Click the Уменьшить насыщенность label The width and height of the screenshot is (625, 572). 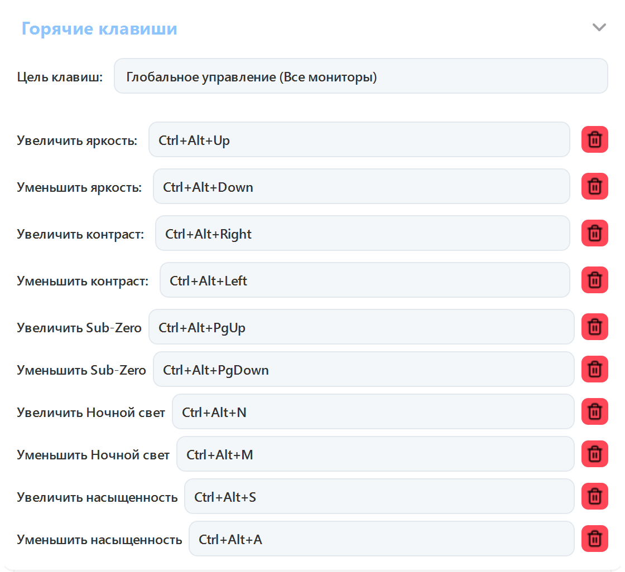(100, 540)
